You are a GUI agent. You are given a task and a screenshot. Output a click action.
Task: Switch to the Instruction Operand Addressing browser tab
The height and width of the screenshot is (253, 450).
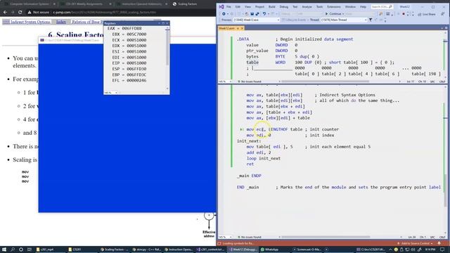point(142,4)
